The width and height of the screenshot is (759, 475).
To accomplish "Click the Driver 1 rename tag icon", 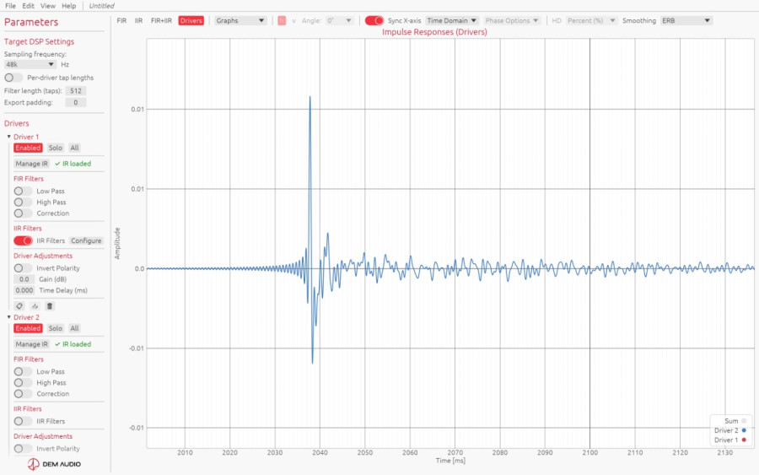I will 19,306.
